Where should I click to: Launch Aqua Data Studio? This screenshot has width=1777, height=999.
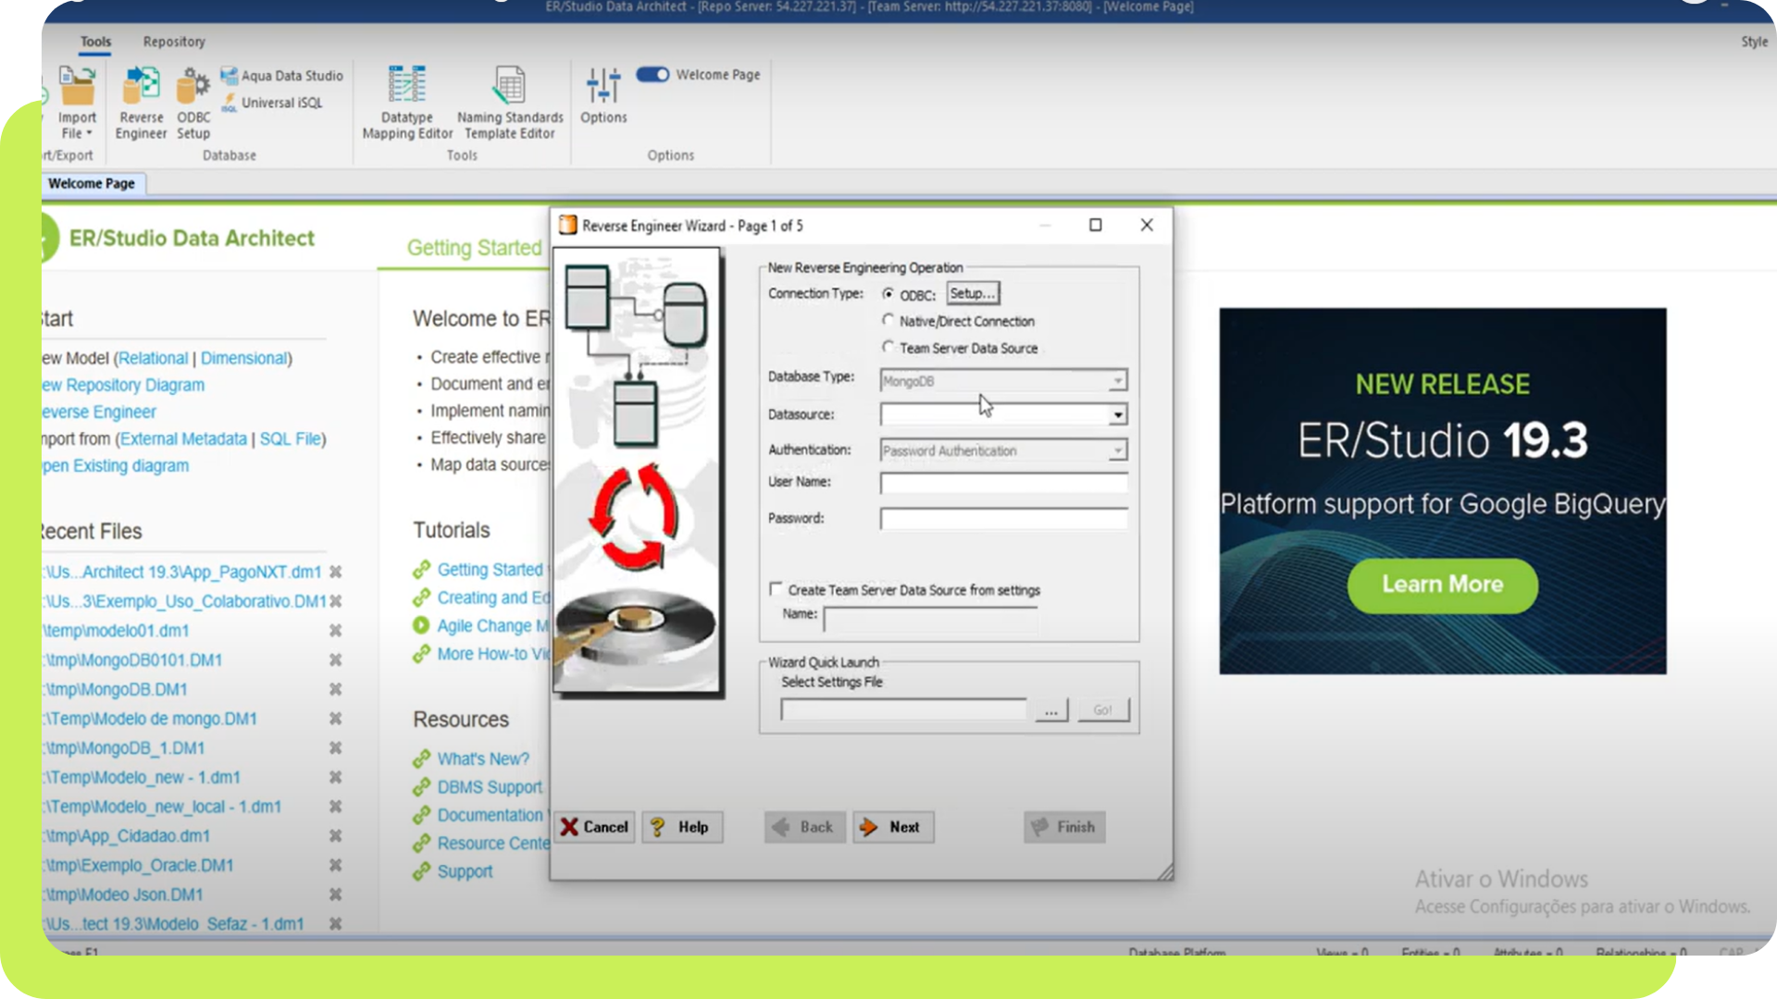pyautogui.click(x=281, y=76)
